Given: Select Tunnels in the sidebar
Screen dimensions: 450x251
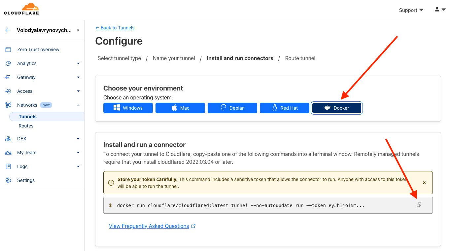Looking at the screenshot, I should tap(28, 117).
